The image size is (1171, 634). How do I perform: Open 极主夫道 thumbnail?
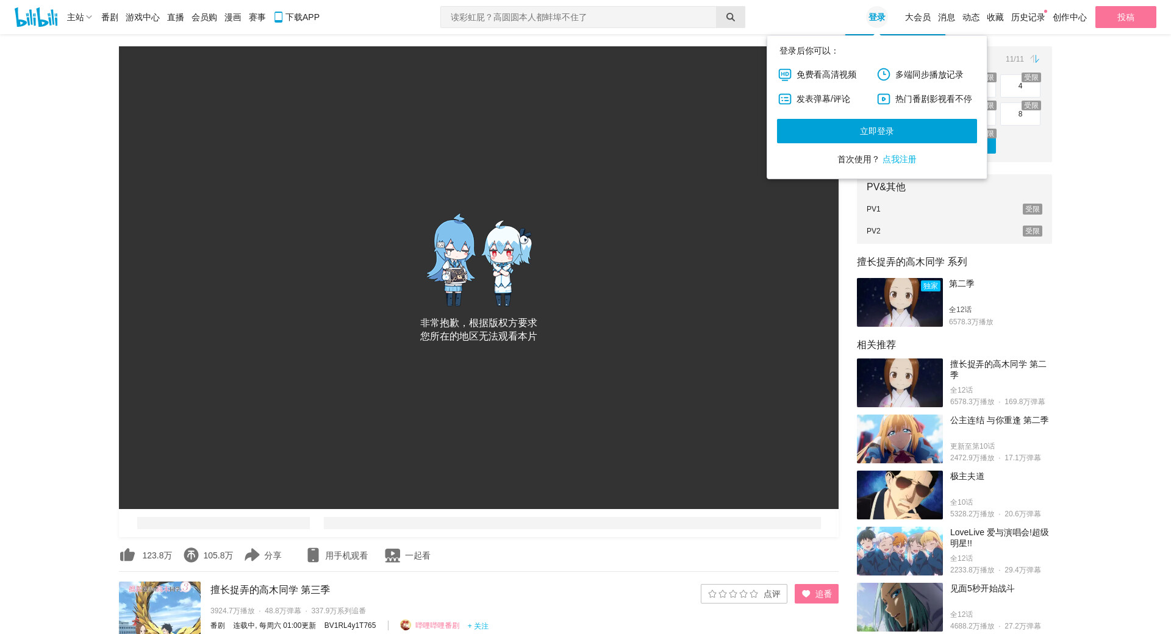click(900, 495)
